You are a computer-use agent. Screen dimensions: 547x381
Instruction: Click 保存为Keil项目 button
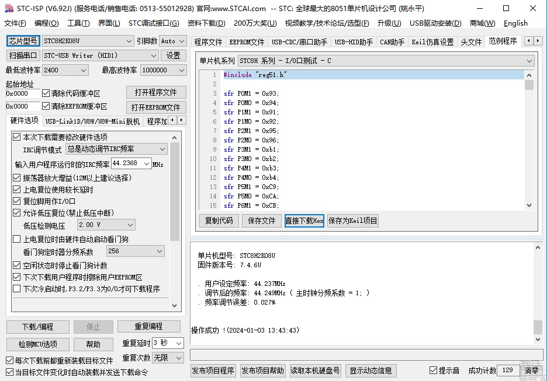pyautogui.click(x=353, y=221)
